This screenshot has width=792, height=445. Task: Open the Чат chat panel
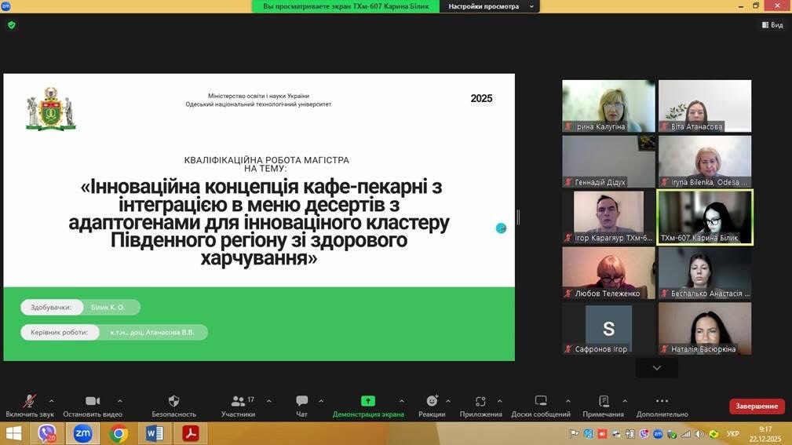[301, 402]
